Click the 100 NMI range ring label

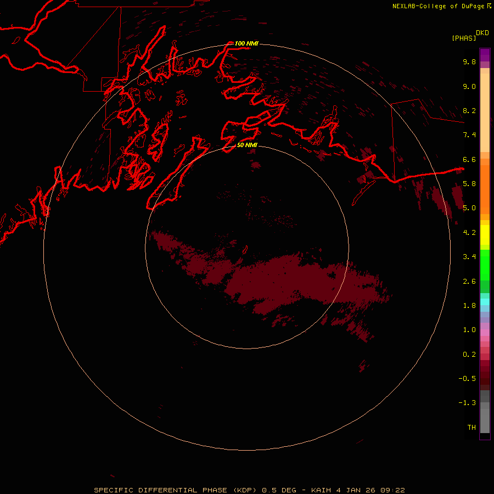[x=246, y=43]
